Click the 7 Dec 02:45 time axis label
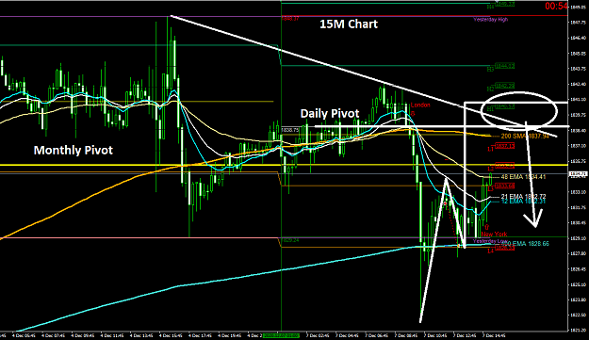The height and width of the screenshot is (340, 589). pos(318,335)
